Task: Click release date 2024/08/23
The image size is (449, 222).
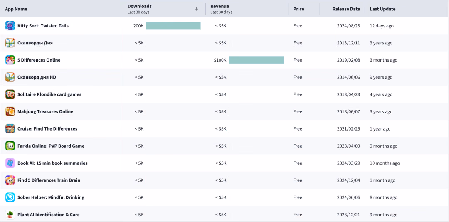Action: [348, 26]
